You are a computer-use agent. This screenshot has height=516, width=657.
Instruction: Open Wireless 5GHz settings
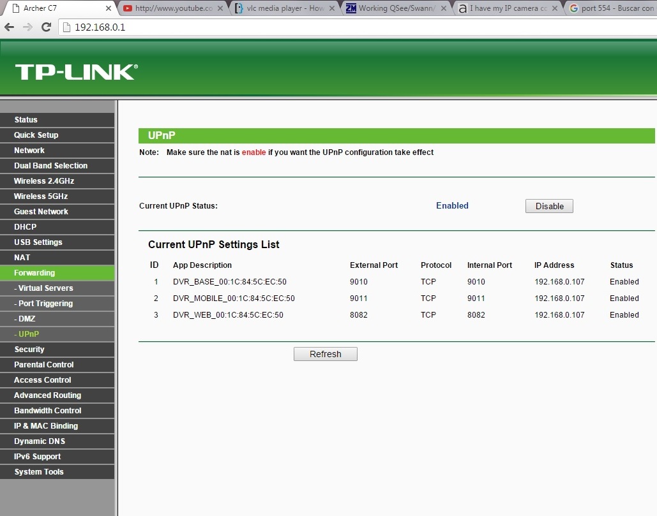pos(57,196)
